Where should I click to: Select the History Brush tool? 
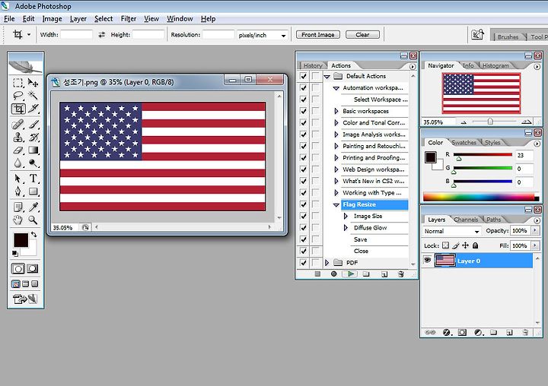[33, 138]
